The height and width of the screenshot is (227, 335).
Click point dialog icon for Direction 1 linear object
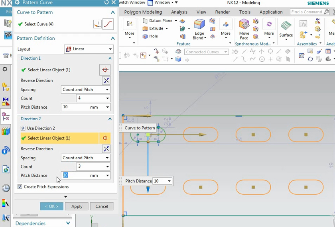click(x=105, y=70)
